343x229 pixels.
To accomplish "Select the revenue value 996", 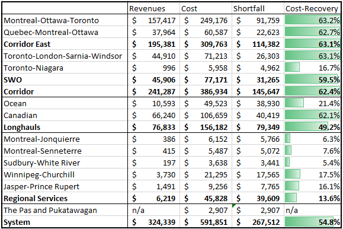I will tap(169, 68).
